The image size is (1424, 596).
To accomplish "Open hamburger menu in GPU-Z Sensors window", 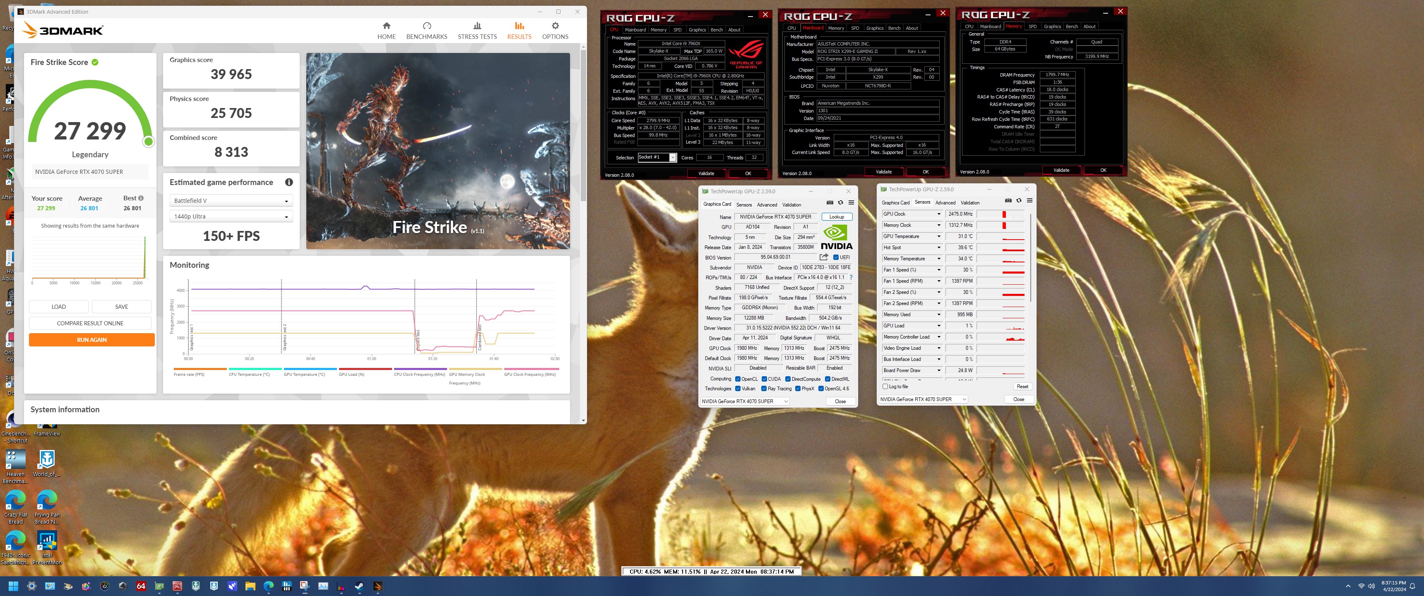I will [x=1030, y=201].
